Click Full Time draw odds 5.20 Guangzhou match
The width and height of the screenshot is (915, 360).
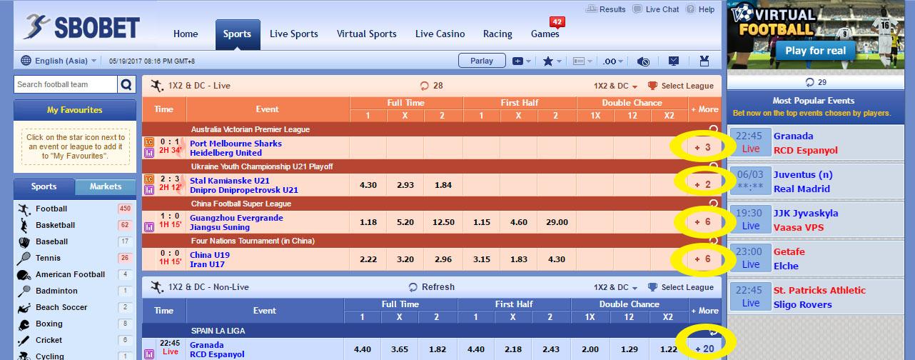tap(405, 222)
